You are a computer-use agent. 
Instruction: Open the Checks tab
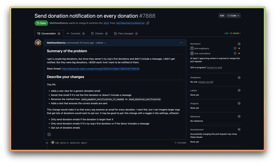(x=99, y=34)
